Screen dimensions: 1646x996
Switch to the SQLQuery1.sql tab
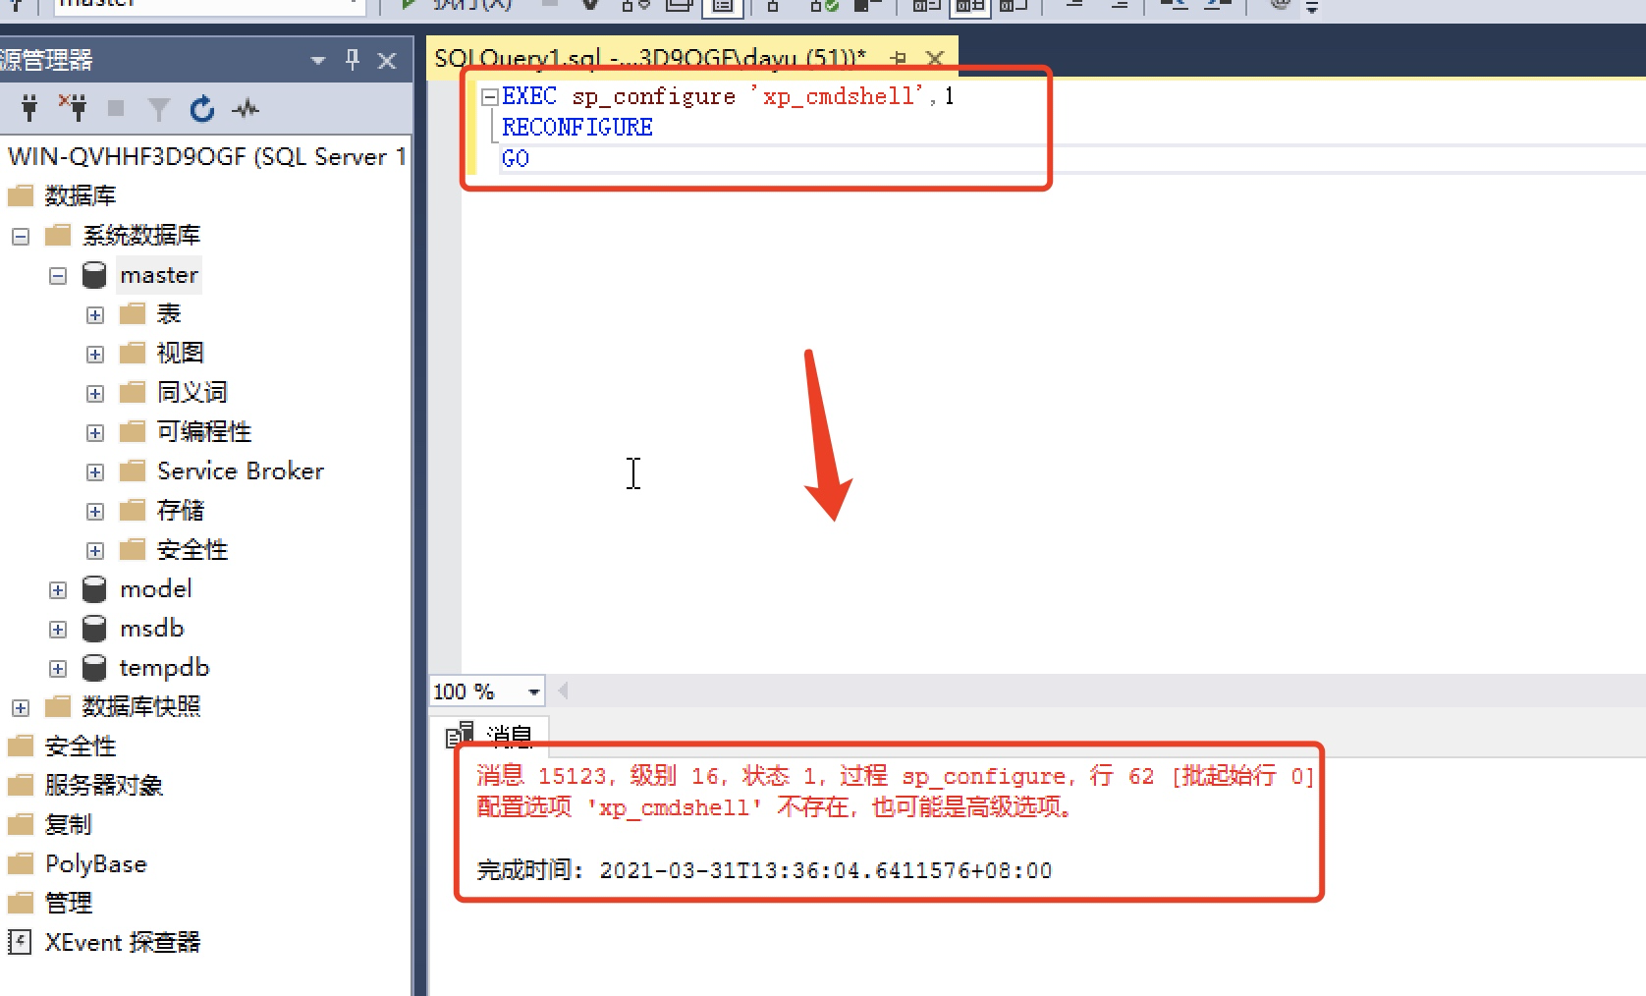point(650,58)
